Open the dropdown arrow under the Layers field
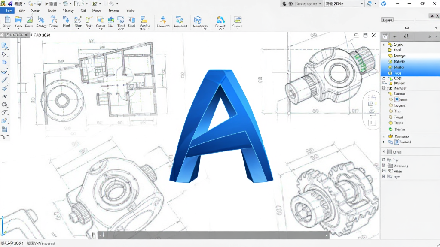 [436, 28]
